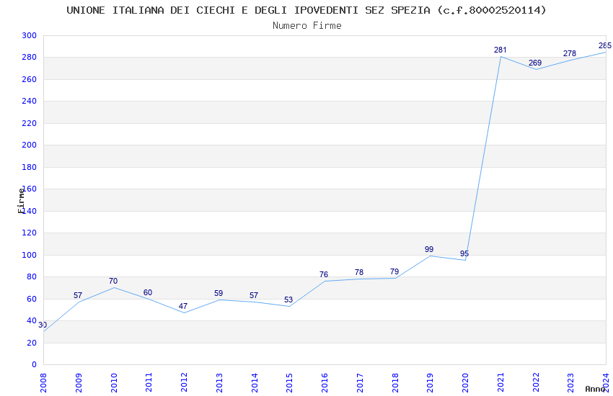Click the data label 285 for 2024
The height and width of the screenshot is (396, 613).
pyautogui.click(x=605, y=45)
